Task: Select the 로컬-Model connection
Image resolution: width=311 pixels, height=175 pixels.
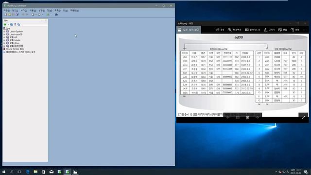Action: pos(15,40)
